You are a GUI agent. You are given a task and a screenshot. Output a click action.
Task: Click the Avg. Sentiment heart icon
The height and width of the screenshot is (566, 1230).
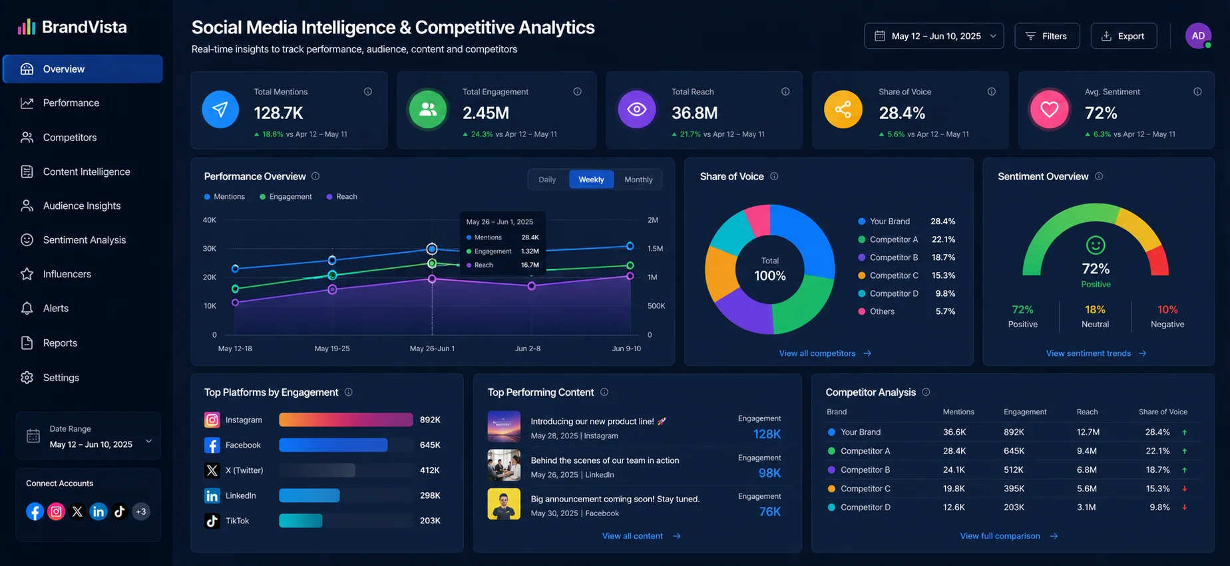coord(1049,109)
